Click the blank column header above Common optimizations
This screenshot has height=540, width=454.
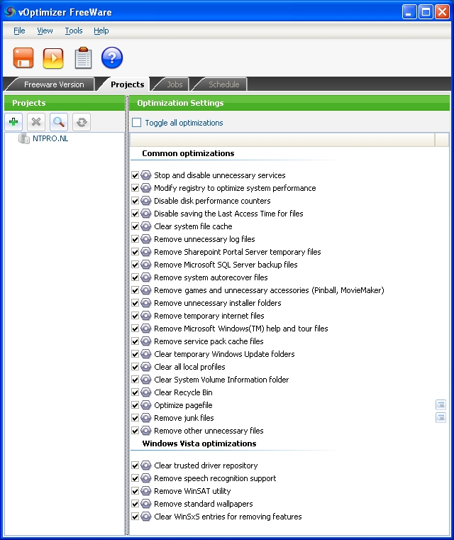[x=282, y=140]
